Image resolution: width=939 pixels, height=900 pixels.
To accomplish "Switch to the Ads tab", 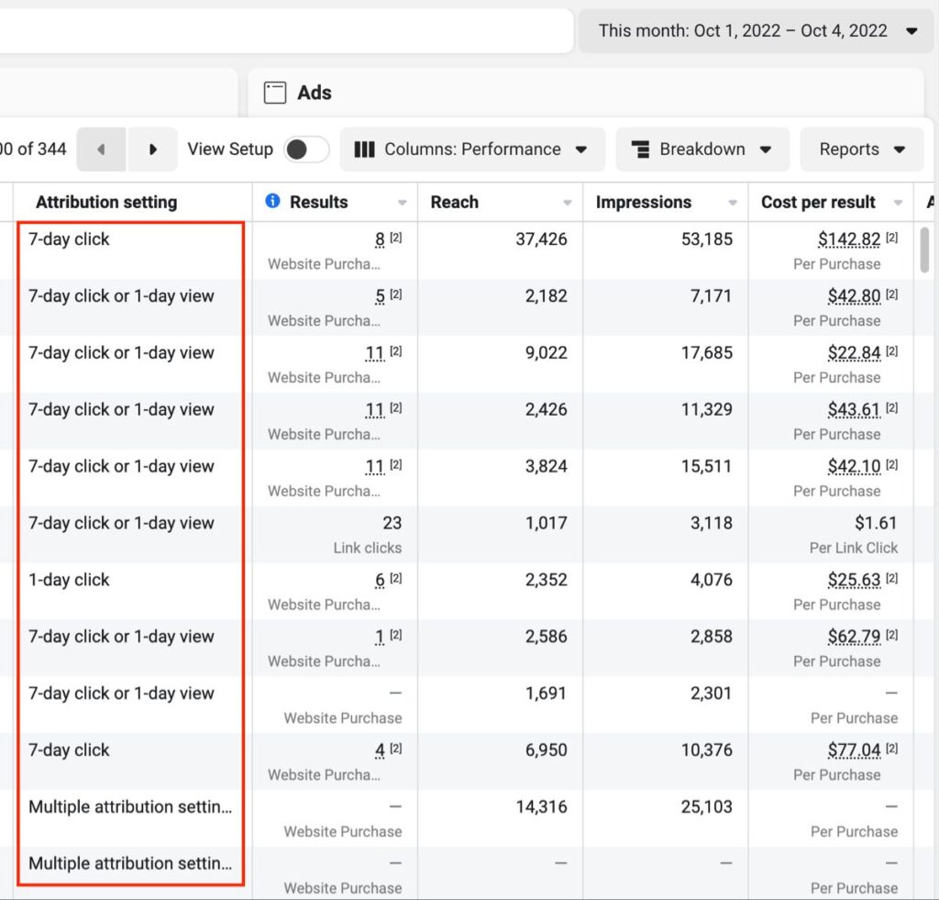I will pyautogui.click(x=314, y=93).
